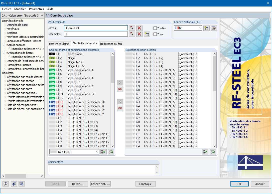Viewport: 272px width, 194px height.
Task: Click the help question mark icon
Action: tap(6, 184)
